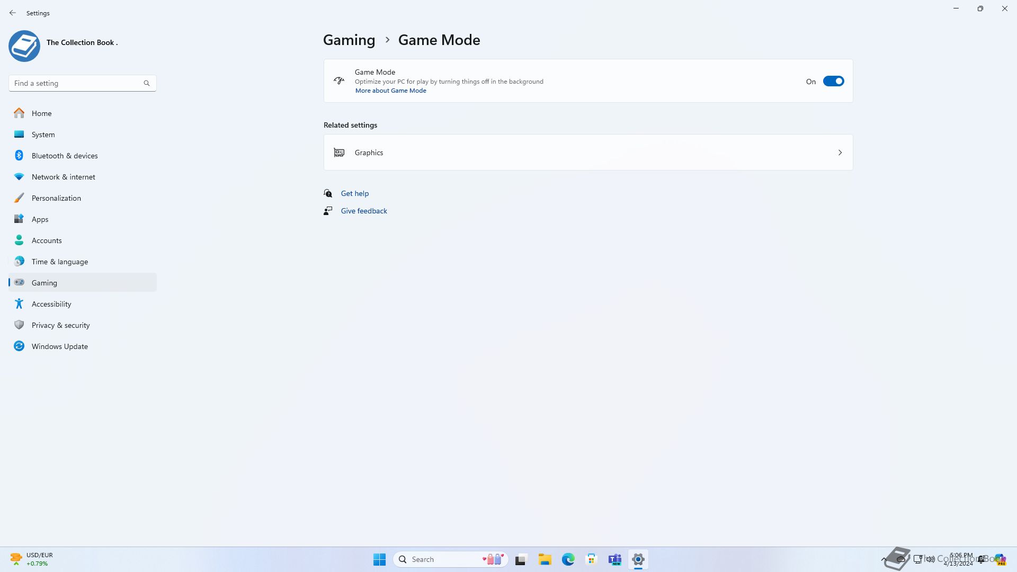Open the USD/EUR taskbar widget

[32, 559]
